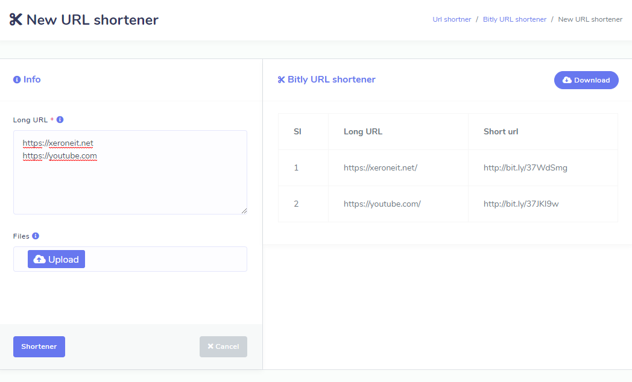Select the short link bit.ly/37JKl9w
This screenshot has width=632, height=382.
[521, 204]
